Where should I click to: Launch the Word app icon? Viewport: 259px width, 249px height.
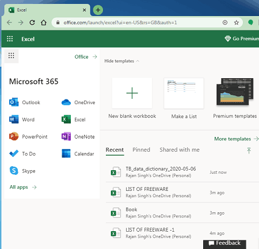[14, 119]
